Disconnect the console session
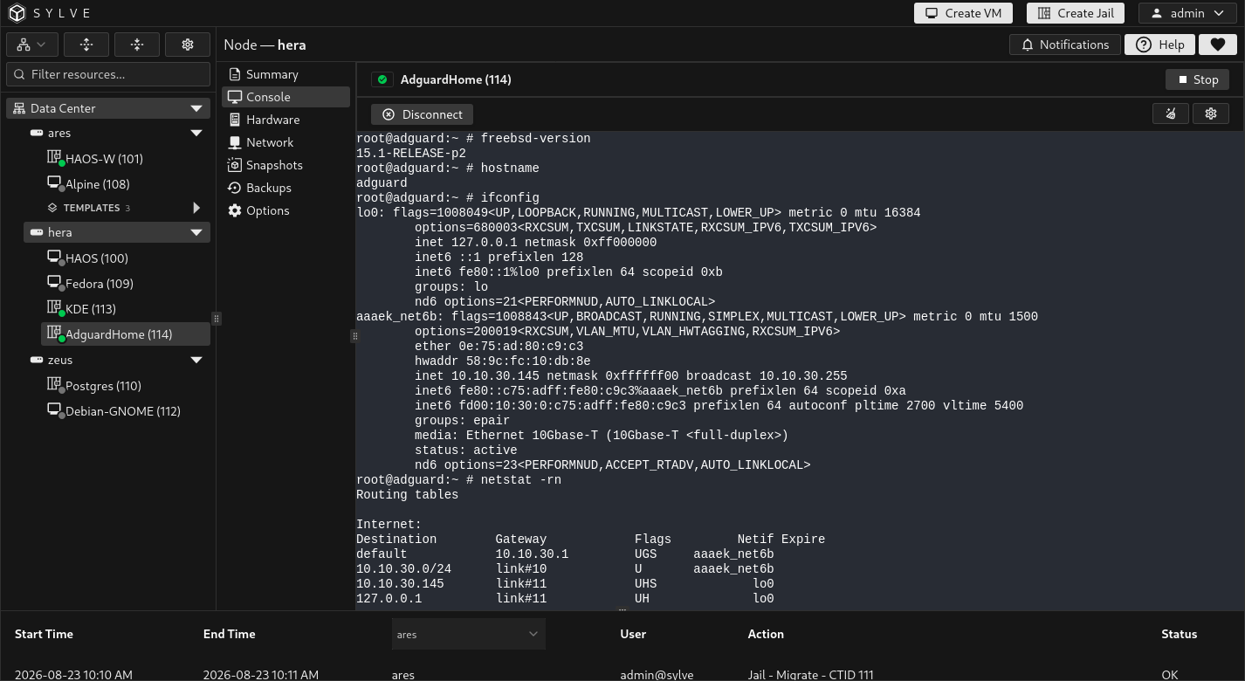Viewport: 1245px width, 681px height. click(423, 114)
